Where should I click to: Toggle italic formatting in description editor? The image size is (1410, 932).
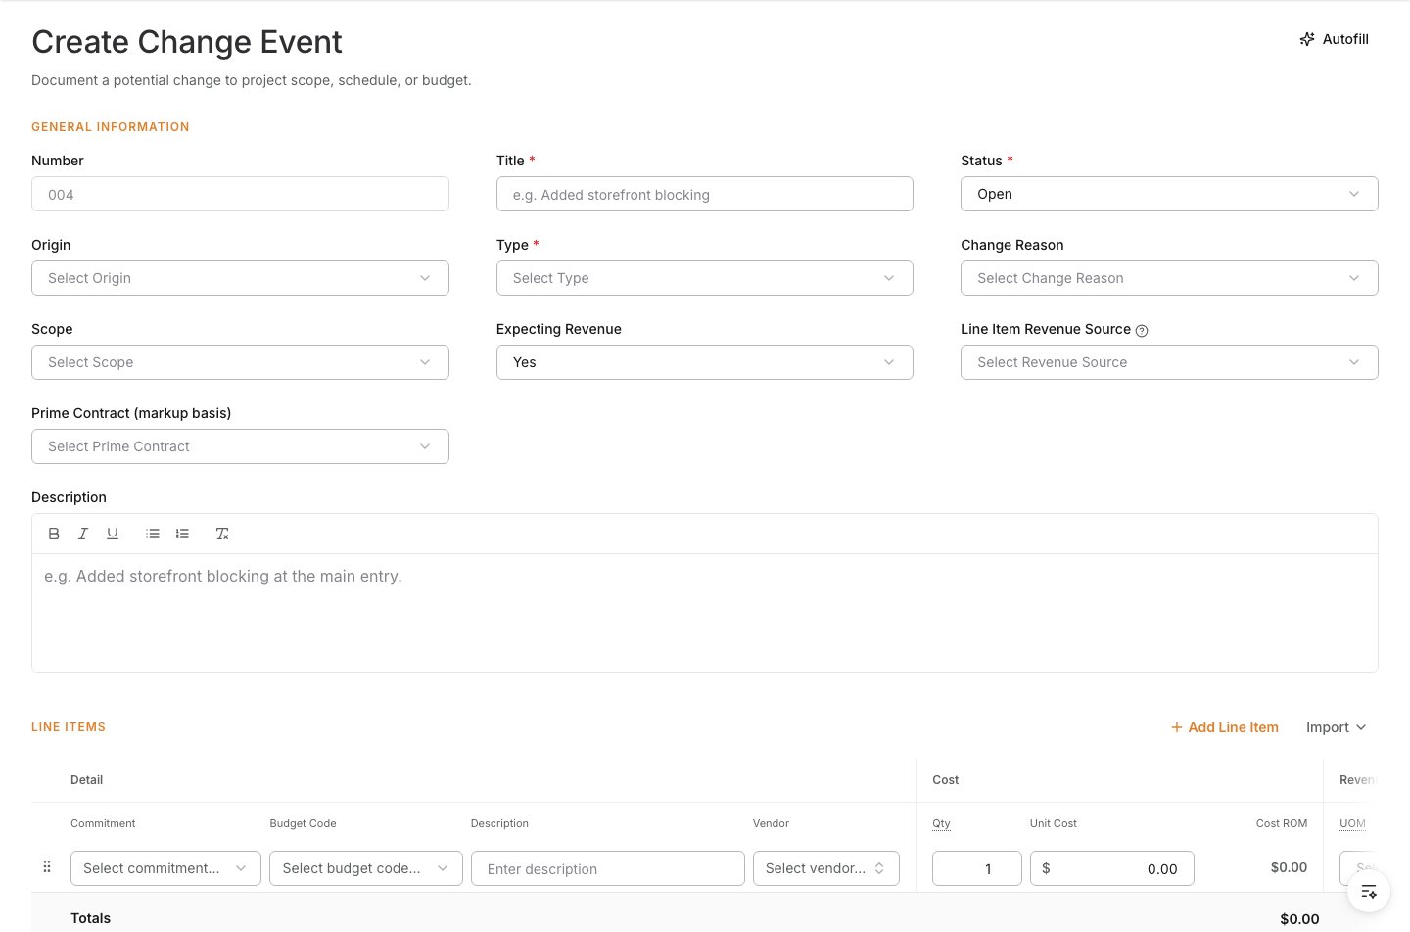pyautogui.click(x=83, y=534)
